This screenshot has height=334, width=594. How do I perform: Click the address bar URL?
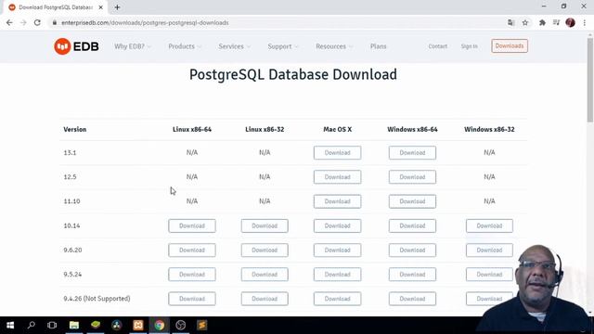tap(145, 22)
